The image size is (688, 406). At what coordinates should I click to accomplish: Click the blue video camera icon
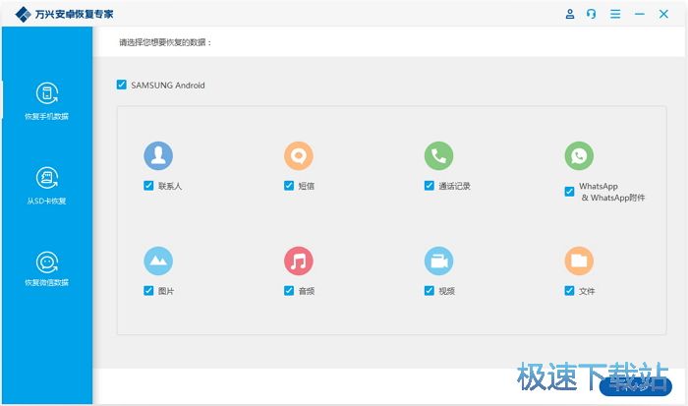click(x=438, y=261)
